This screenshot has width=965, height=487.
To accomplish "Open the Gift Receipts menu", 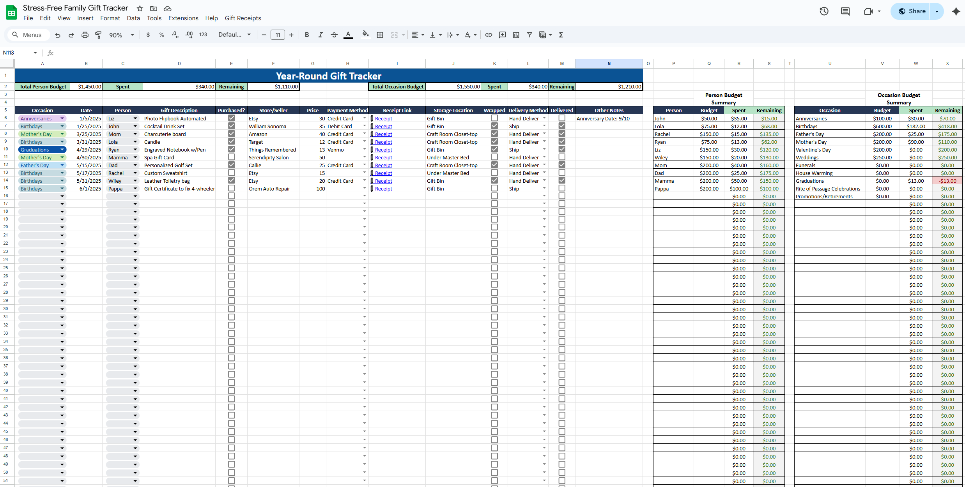I will (243, 18).
